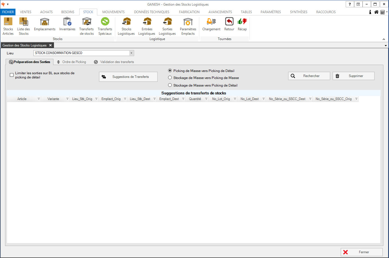Image resolution: width=389 pixels, height=258 pixels.
Task: Collapse the ribbon with the chevron
Action: (384, 39)
